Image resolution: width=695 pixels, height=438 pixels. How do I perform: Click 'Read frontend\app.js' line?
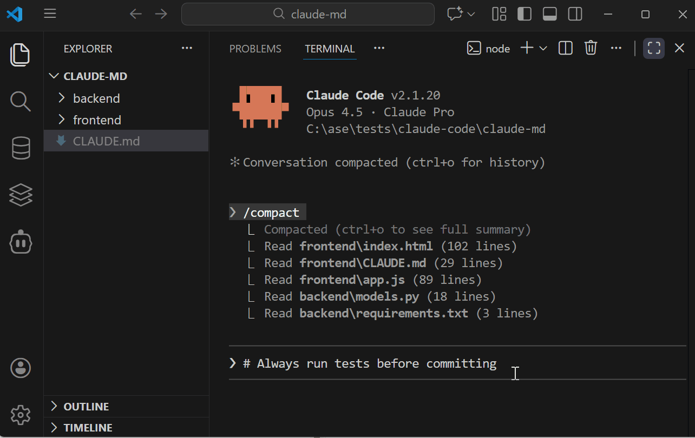[x=365, y=280]
